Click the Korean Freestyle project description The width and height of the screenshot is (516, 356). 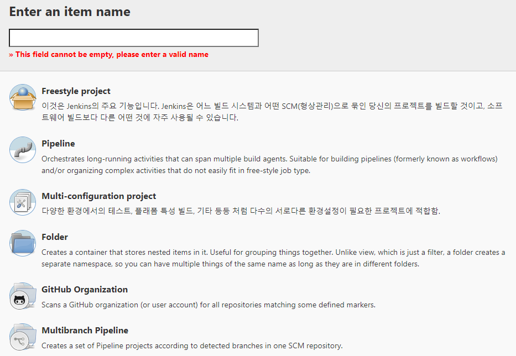tap(272, 112)
